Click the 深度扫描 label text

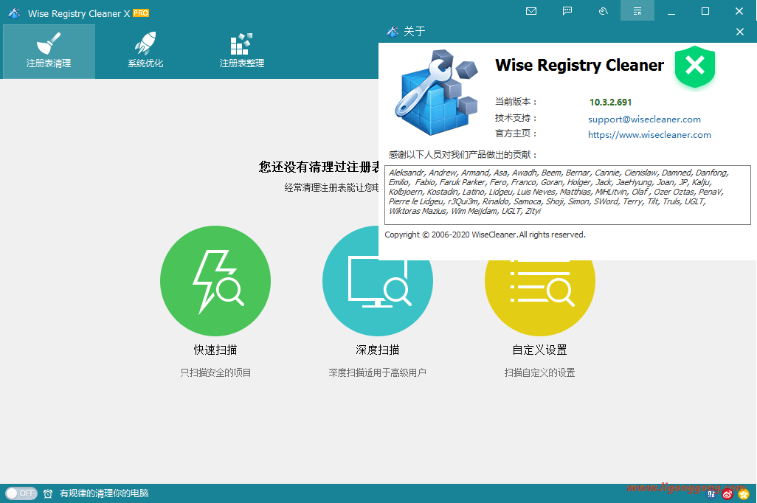(378, 350)
